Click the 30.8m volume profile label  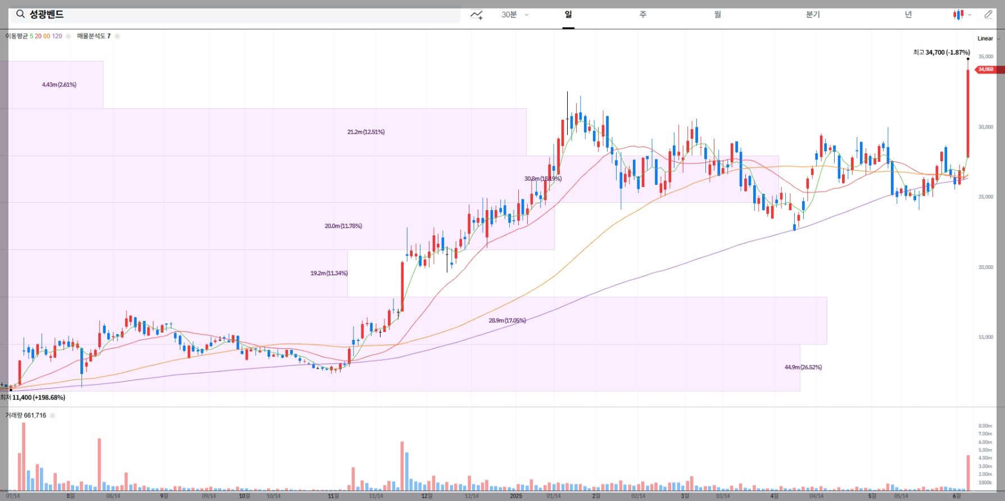click(x=543, y=179)
